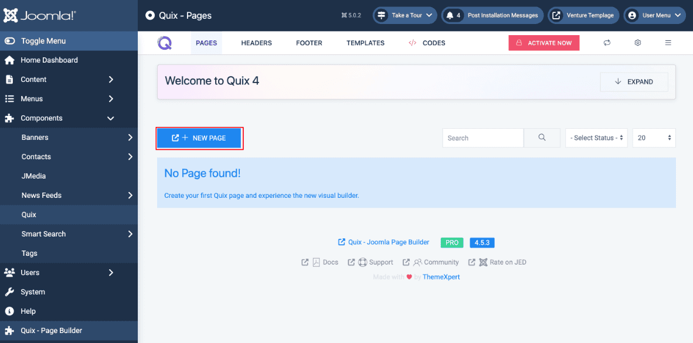693x343 pixels.
Task: Switch to the Headers tab
Action: point(256,43)
